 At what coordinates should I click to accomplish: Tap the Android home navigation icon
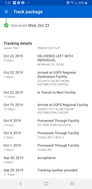[46, 184]
